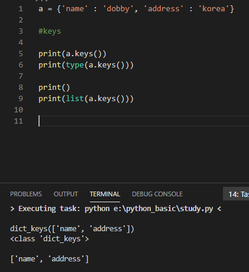Click the <class 'dict_keys'> terminal output
This screenshot has width=249, height=272.
50,239
